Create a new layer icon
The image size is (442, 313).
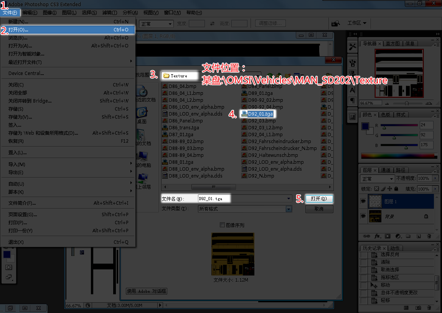(x=419, y=236)
